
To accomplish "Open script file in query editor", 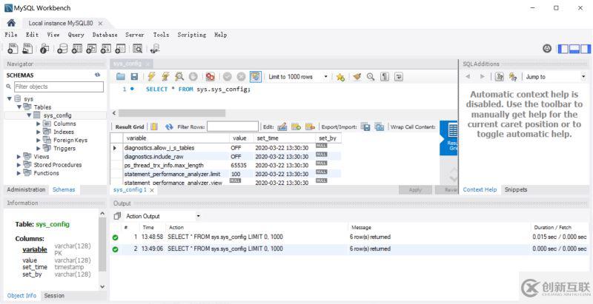I will 121,77.
